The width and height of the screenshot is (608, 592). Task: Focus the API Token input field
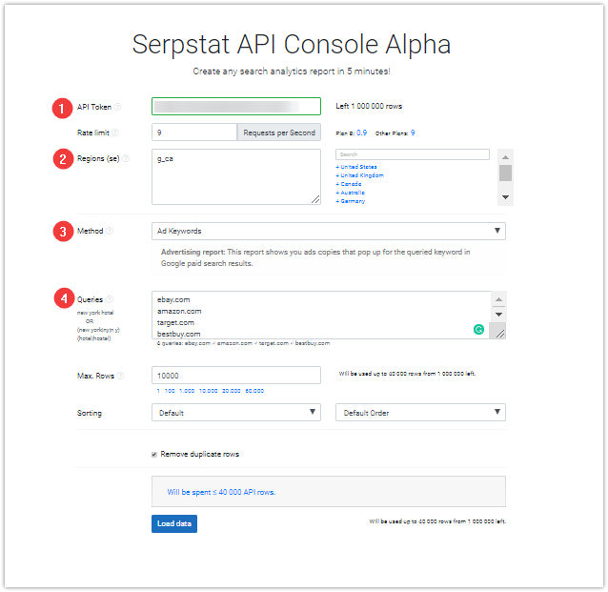236,107
